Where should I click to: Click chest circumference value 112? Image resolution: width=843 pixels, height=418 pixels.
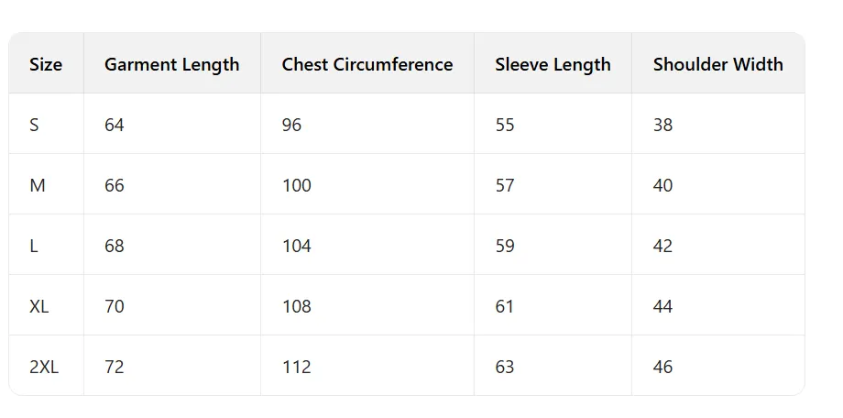pos(297,367)
